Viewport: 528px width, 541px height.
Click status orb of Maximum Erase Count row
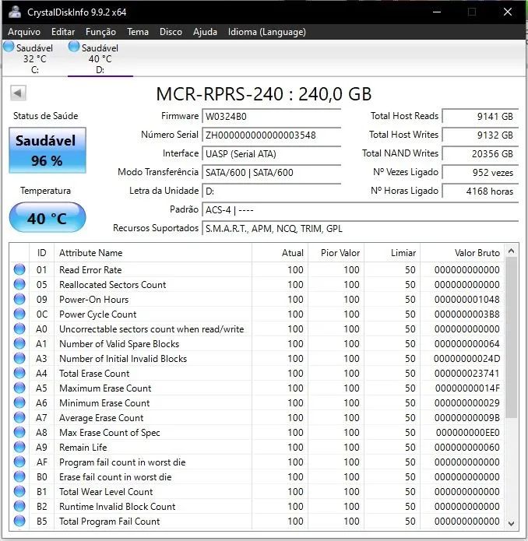[19, 388]
